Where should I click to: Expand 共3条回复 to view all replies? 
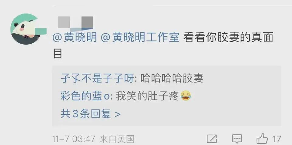[x=91, y=114]
